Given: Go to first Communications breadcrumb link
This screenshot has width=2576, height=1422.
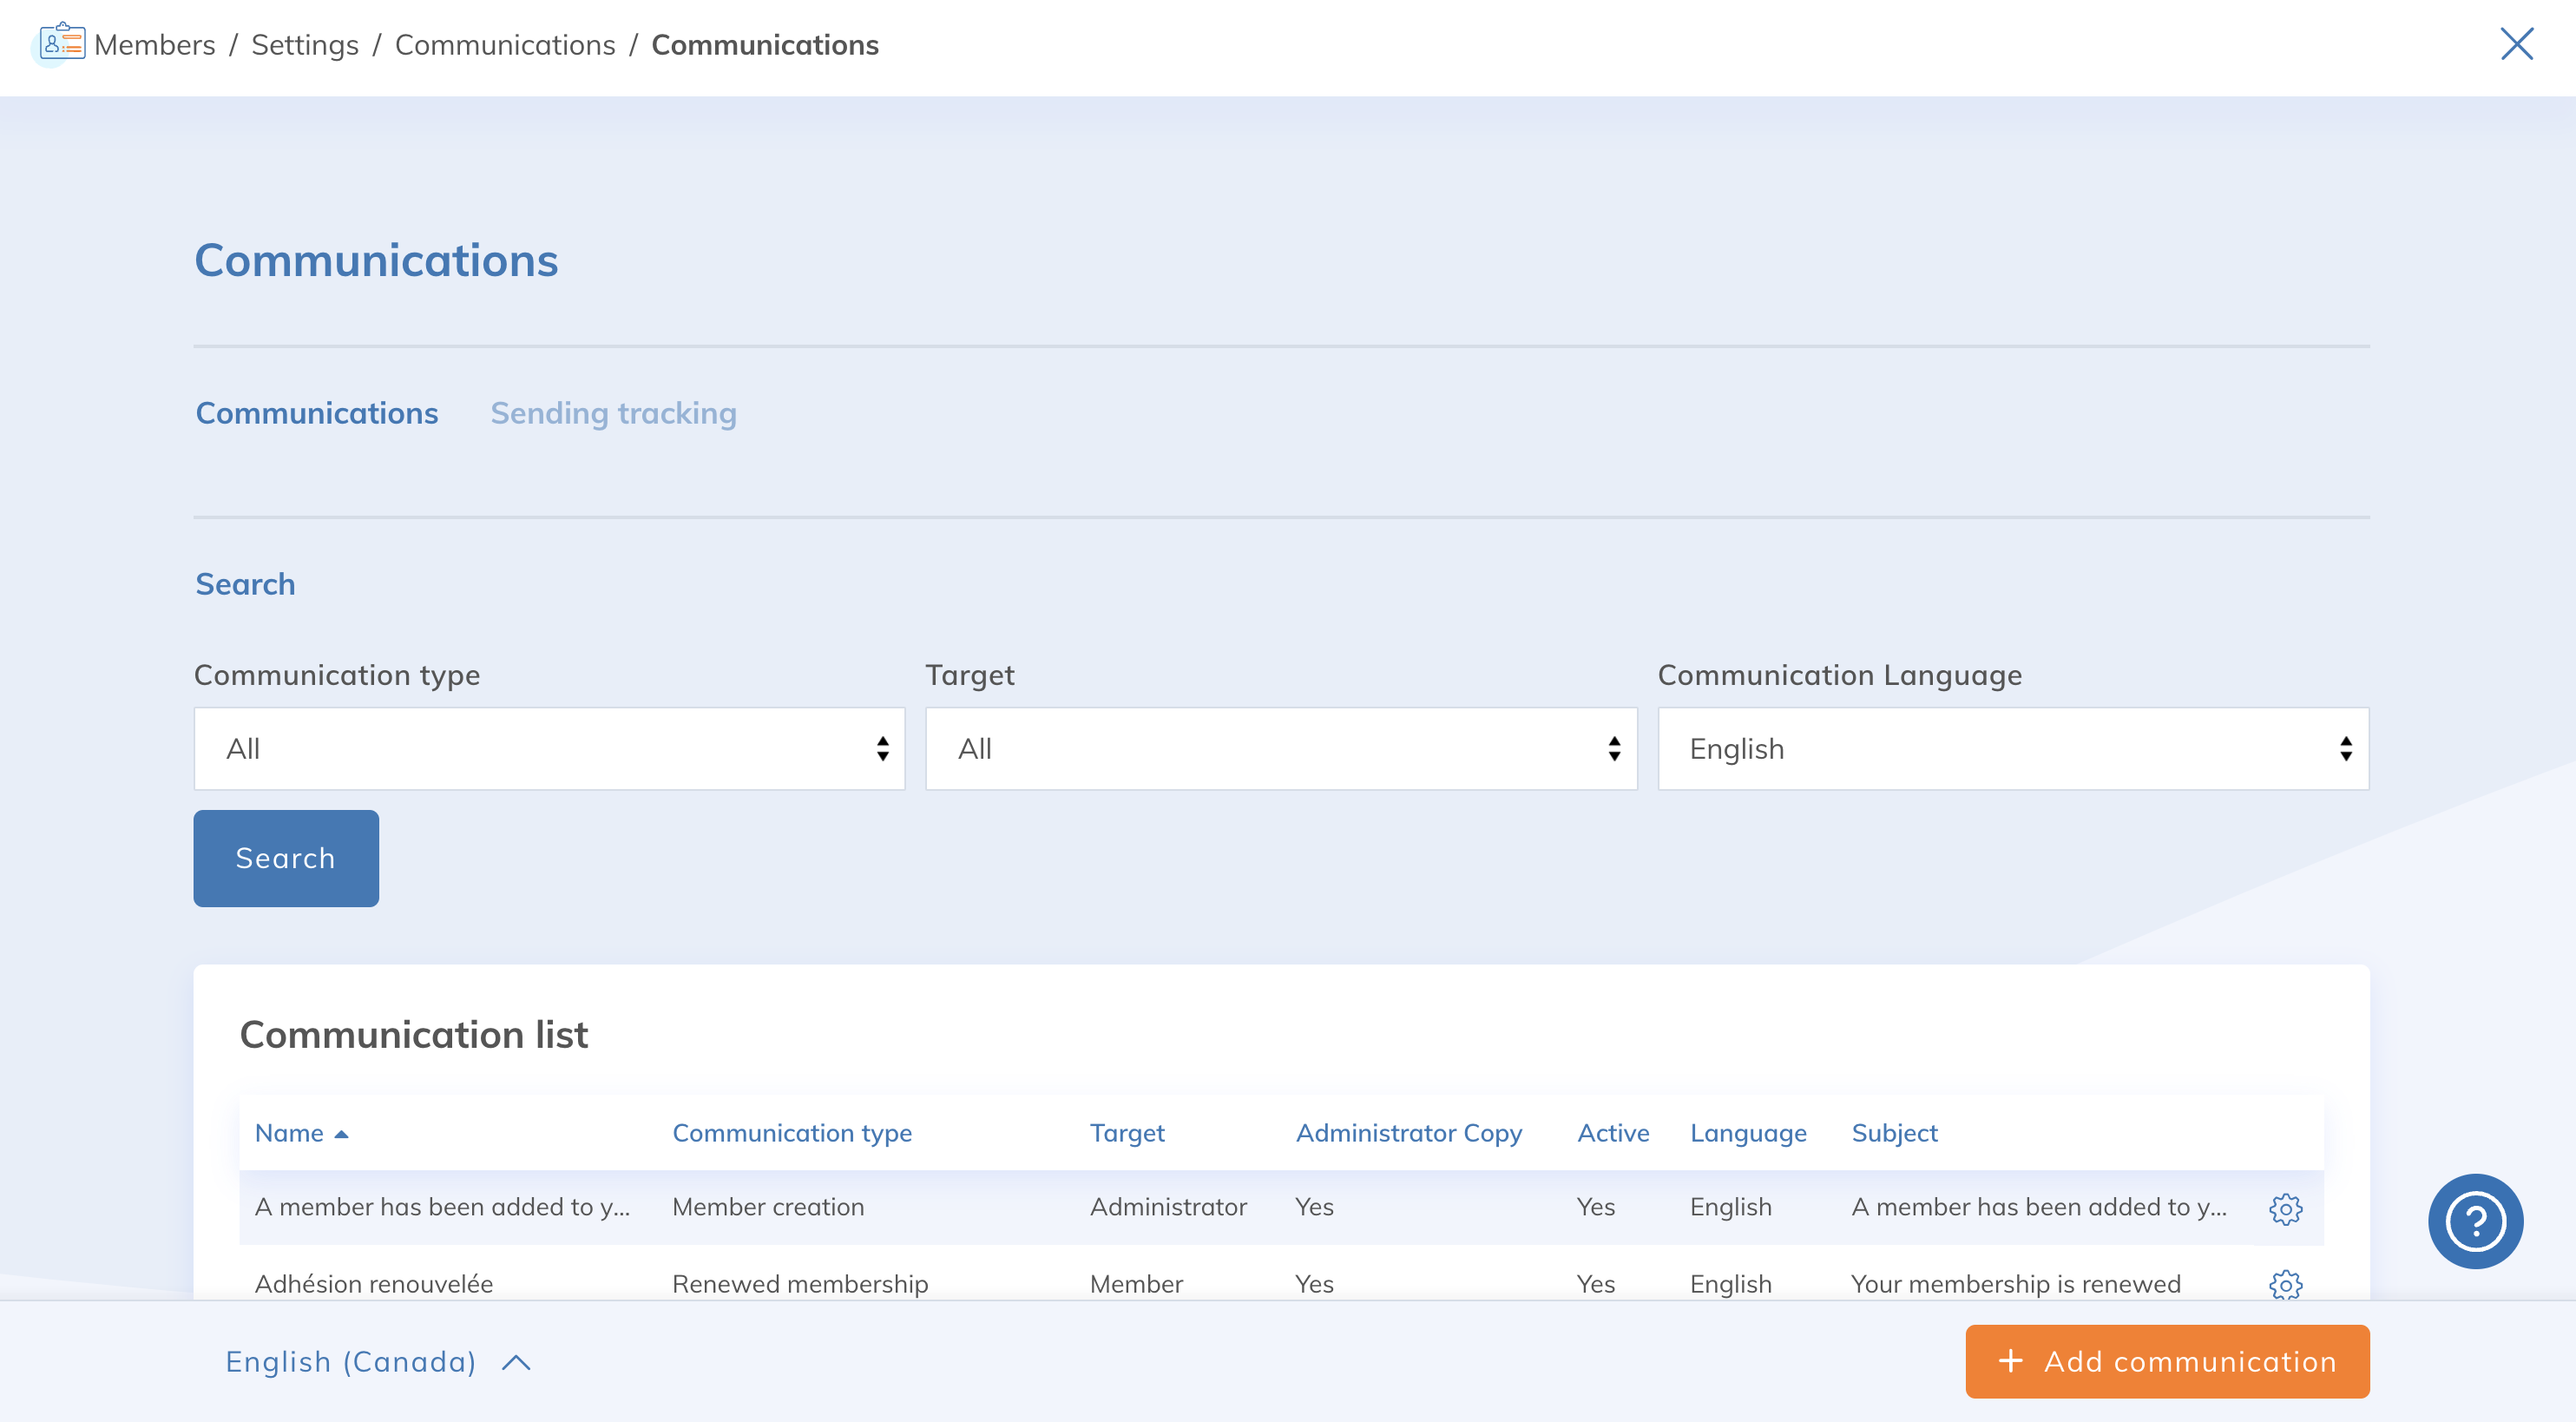Looking at the screenshot, I should pos(505,45).
